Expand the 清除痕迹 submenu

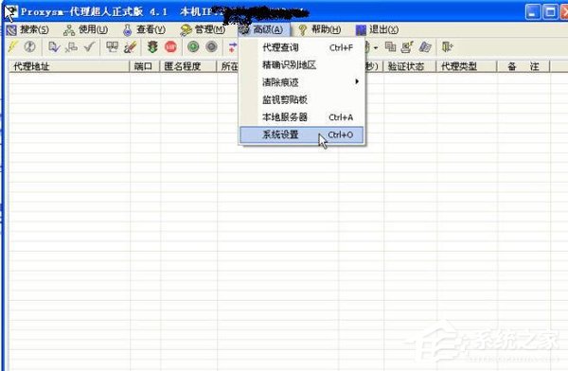pyautogui.click(x=301, y=82)
